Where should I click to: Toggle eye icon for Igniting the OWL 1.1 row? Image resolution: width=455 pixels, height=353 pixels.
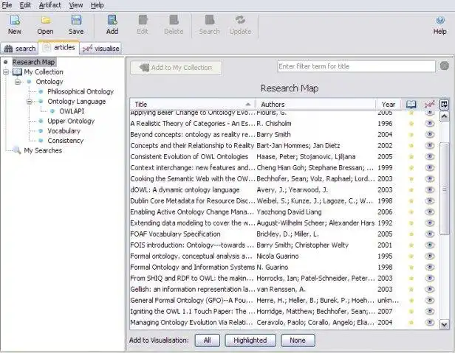[x=430, y=311]
